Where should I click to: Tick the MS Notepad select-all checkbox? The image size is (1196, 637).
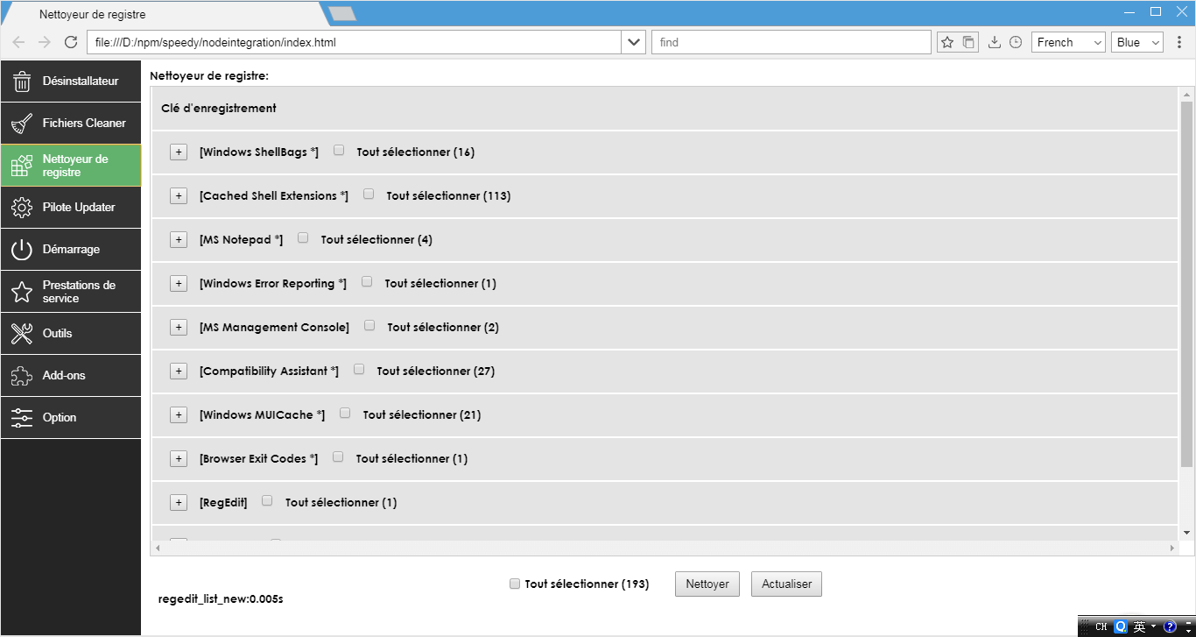coord(303,238)
